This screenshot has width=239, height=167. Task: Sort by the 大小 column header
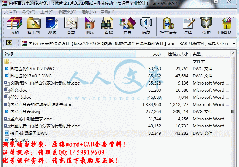tap(150, 54)
